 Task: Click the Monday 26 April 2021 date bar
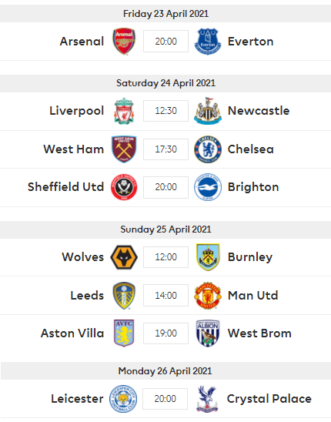click(165, 371)
